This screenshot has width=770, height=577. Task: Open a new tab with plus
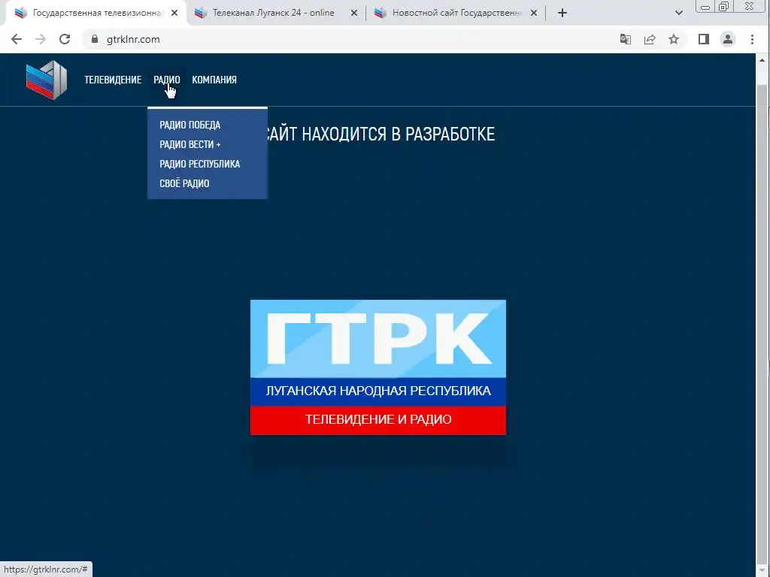point(562,13)
